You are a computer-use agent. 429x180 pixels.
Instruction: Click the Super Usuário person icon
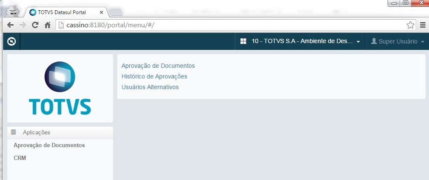point(374,41)
